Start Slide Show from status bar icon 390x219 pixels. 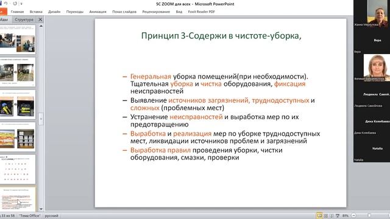(x=337, y=216)
